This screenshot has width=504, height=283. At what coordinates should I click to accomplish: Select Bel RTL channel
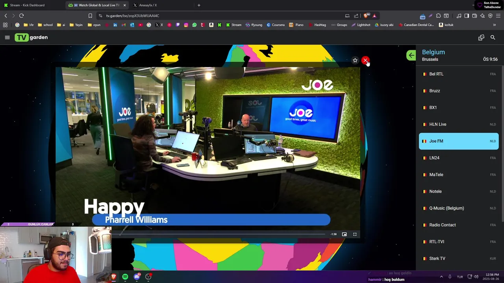coord(459,74)
